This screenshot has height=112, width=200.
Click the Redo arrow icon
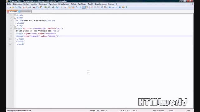(x=49, y=7)
